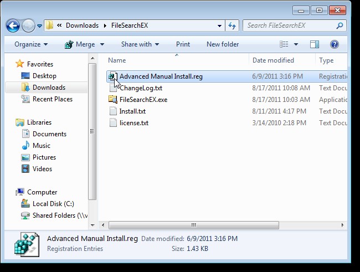This screenshot has width=360, height=272.
Task: Go back with the Back arrow button
Action: (13, 25)
